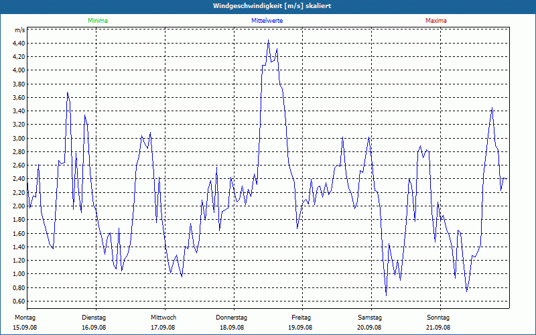Select the red Maxima legend label
This screenshot has width=536, height=335.
pyautogui.click(x=436, y=21)
